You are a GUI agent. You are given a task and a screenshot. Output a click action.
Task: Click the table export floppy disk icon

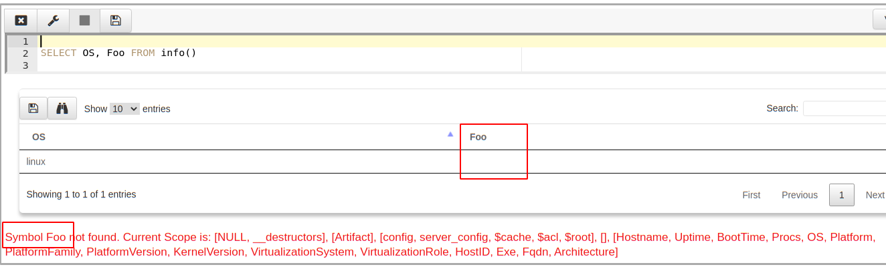click(x=33, y=108)
